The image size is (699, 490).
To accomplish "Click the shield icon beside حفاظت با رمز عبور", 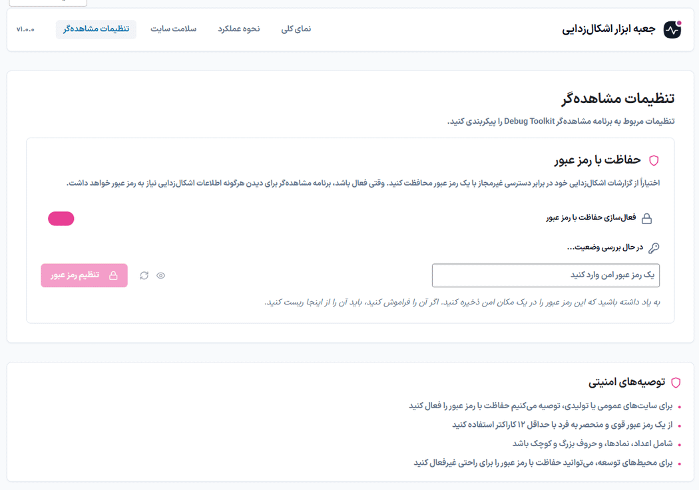I will (654, 160).
